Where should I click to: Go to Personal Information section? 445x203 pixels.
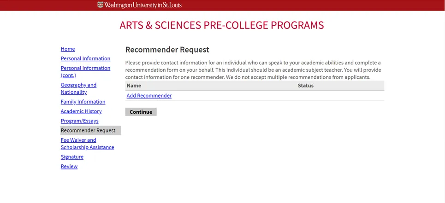pyautogui.click(x=85, y=58)
